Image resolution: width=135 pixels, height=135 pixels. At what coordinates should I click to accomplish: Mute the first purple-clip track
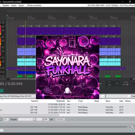(3, 27)
